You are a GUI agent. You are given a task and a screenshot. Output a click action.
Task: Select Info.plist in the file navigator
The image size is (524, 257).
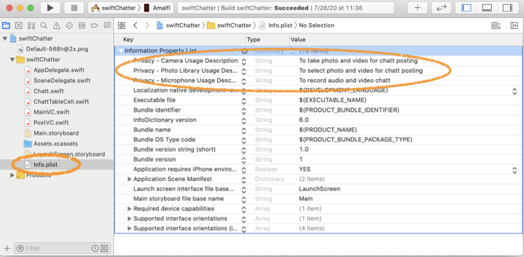pyautogui.click(x=46, y=165)
